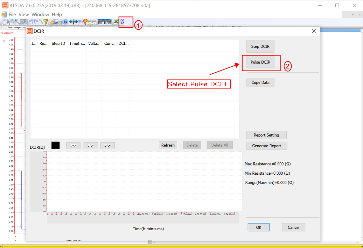Click the Range(Max-min)=0.000 text
The image size is (363, 248).
(x=270, y=183)
